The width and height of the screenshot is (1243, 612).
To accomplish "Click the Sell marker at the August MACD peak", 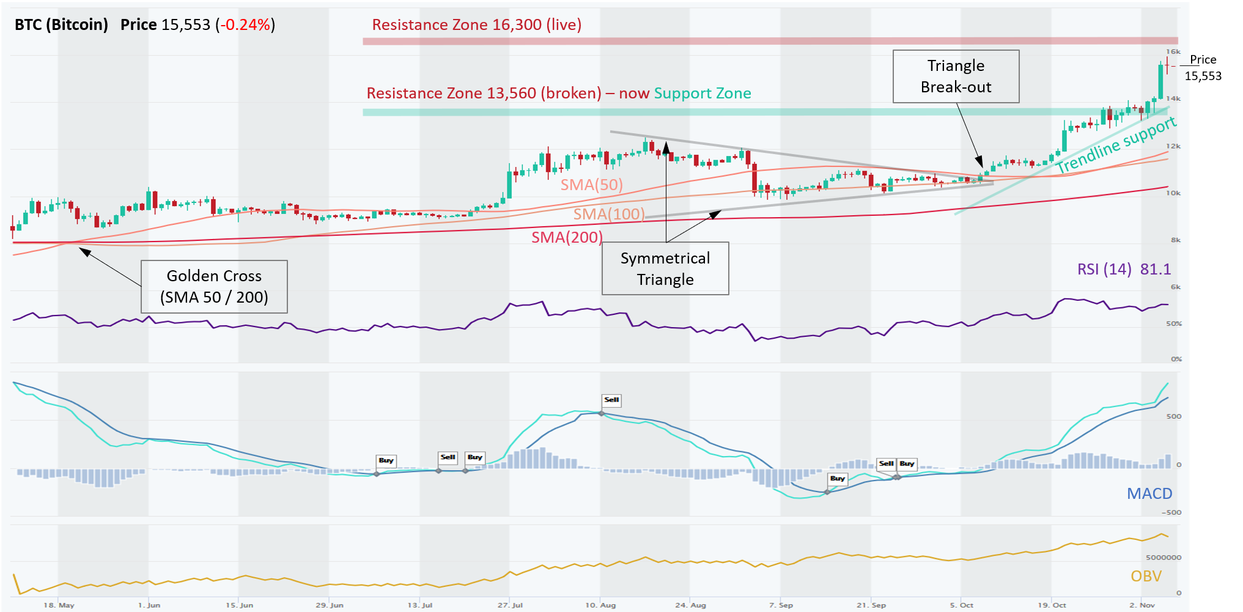I will click(611, 400).
